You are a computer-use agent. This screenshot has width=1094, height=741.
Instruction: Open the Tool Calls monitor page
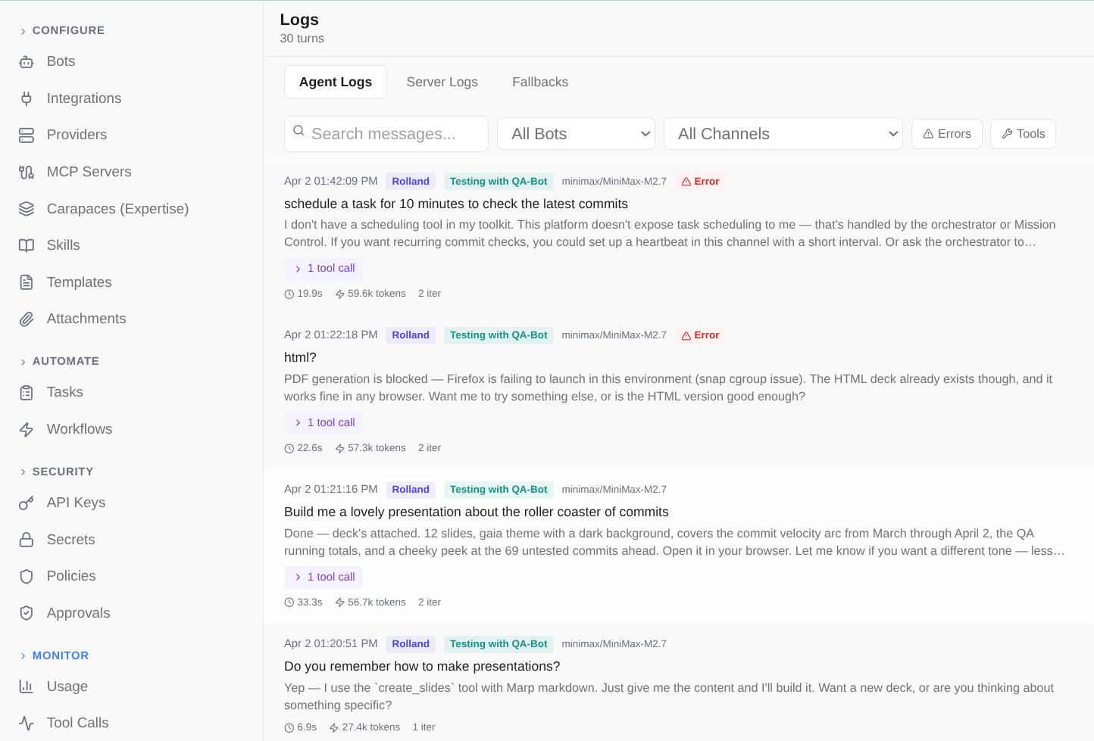click(78, 722)
